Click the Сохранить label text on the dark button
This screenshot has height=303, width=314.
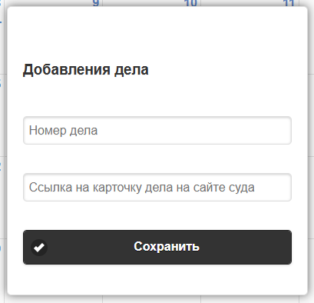[167, 247]
